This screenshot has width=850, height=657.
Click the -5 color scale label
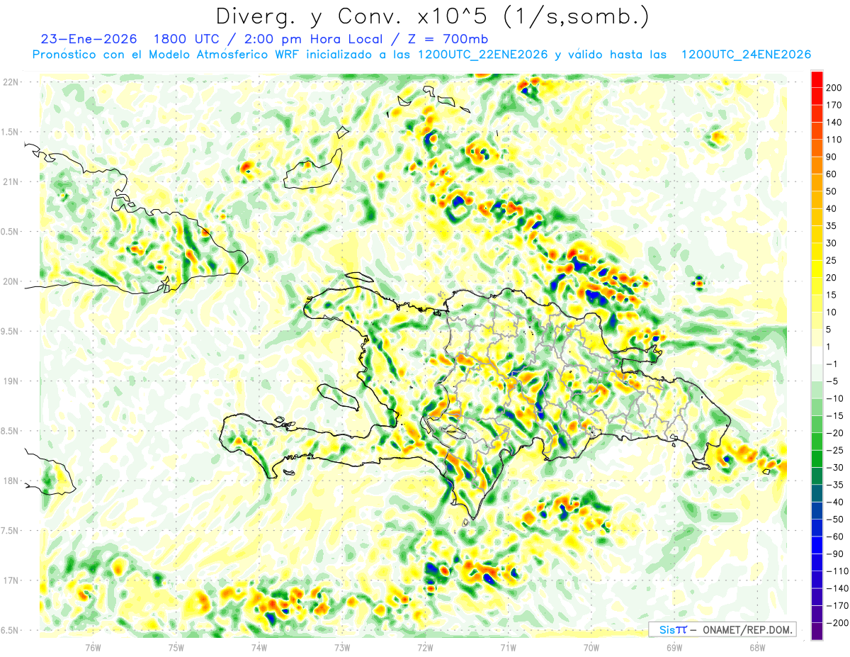click(x=832, y=381)
